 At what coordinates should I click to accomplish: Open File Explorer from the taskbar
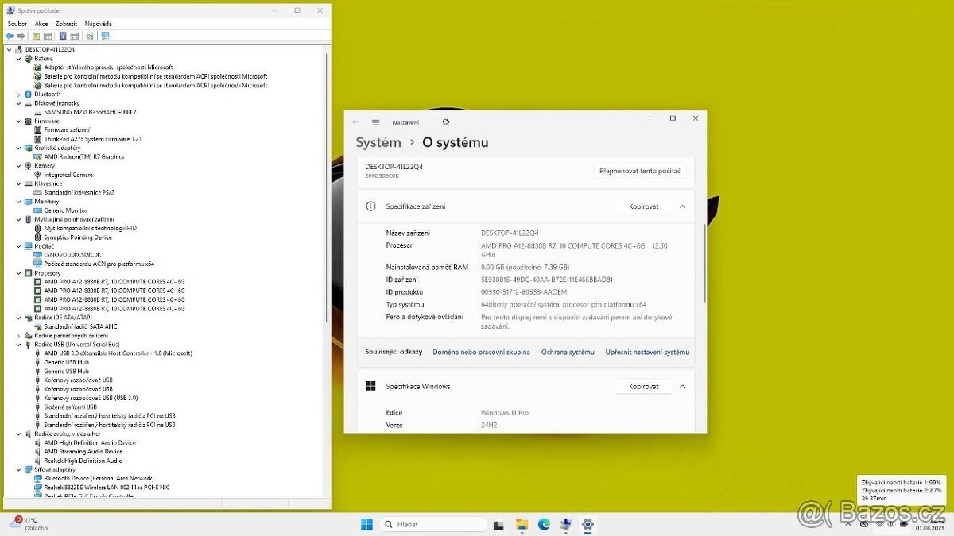(522, 524)
